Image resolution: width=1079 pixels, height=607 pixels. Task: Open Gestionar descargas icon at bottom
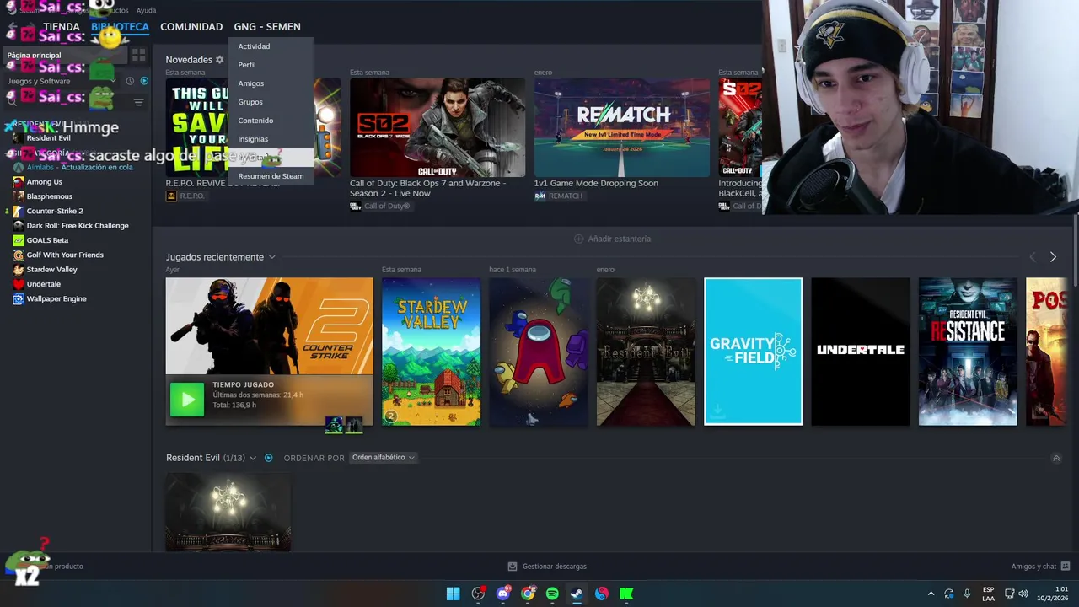pyautogui.click(x=512, y=567)
